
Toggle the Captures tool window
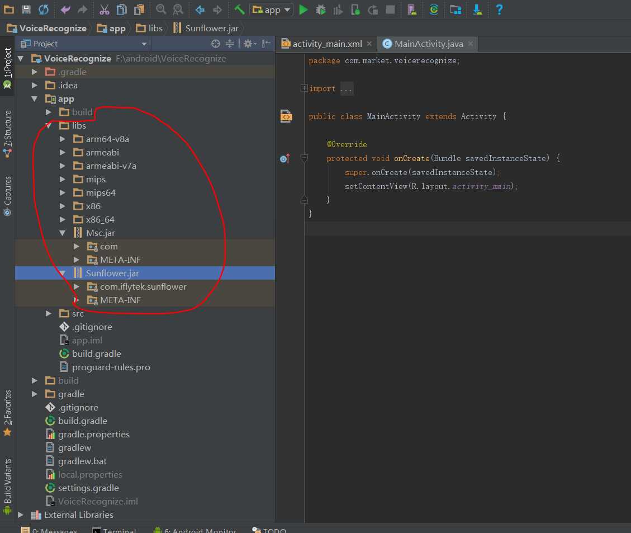click(x=7, y=196)
